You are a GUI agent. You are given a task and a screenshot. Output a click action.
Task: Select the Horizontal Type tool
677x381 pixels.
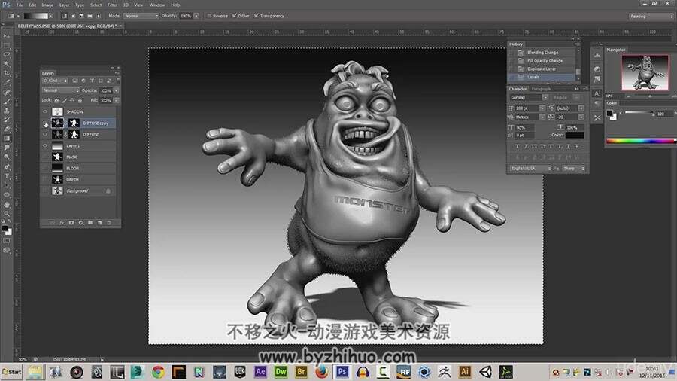7,176
